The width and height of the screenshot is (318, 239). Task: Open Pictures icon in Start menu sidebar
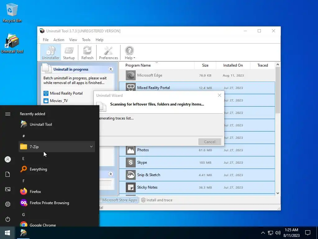[x=8, y=189]
